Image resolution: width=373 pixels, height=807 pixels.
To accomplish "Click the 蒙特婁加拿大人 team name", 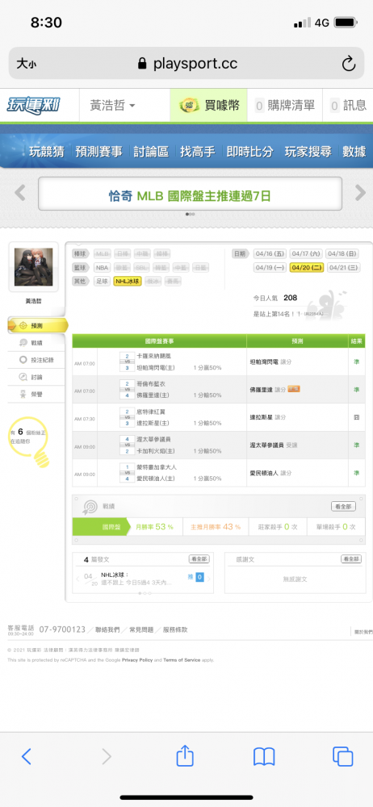I will point(157,466).
